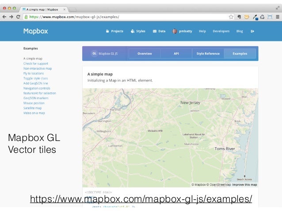Open 'Fly to locations' example

pos(34,73)
